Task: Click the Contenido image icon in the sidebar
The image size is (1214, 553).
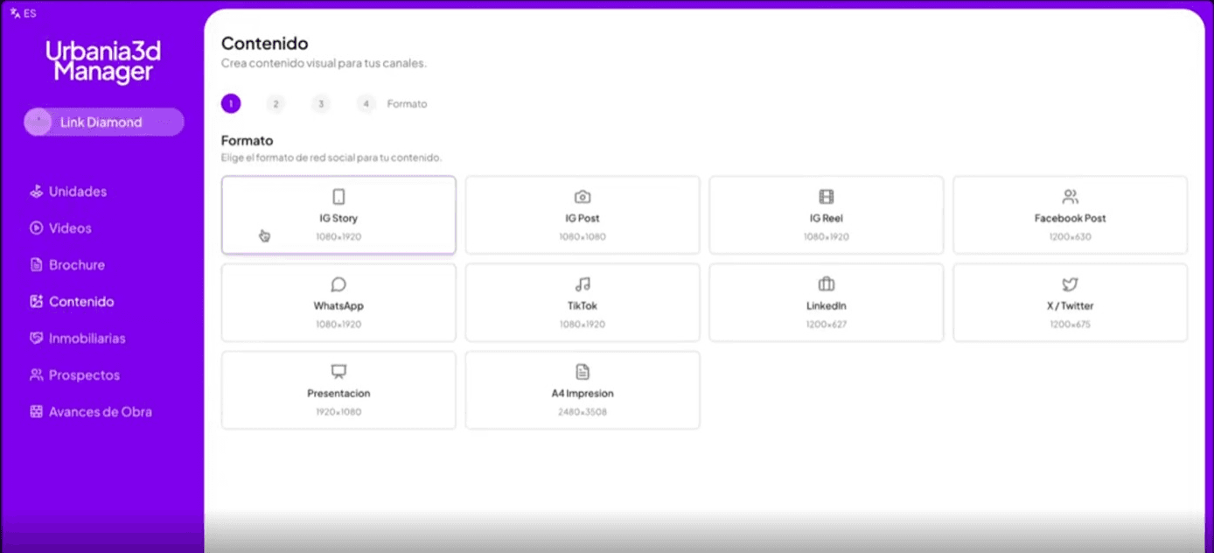Action: pos(36,302)
